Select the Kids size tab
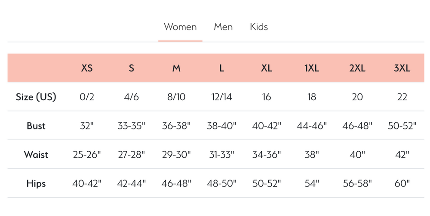Screen dimensions: 430x216 coord(259,27)
